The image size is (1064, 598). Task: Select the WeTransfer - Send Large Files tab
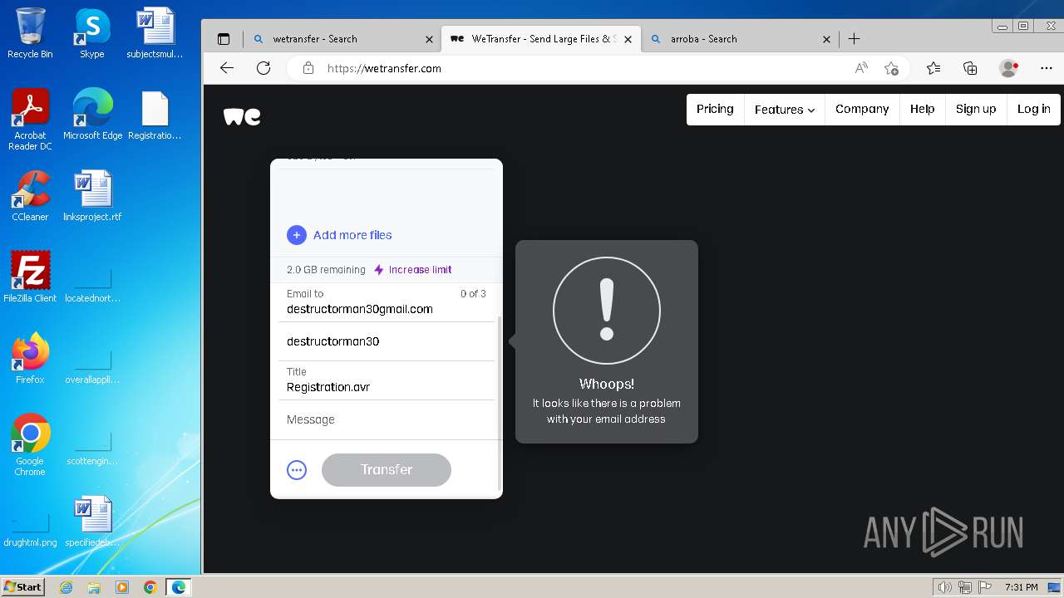tap(540, 39)
